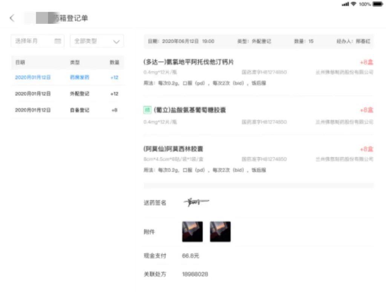Image resolution: width=386 pixels, height=292 pixels.
Task: Click the 66.8元 cash payment amount
Action: tap(190, 255)
